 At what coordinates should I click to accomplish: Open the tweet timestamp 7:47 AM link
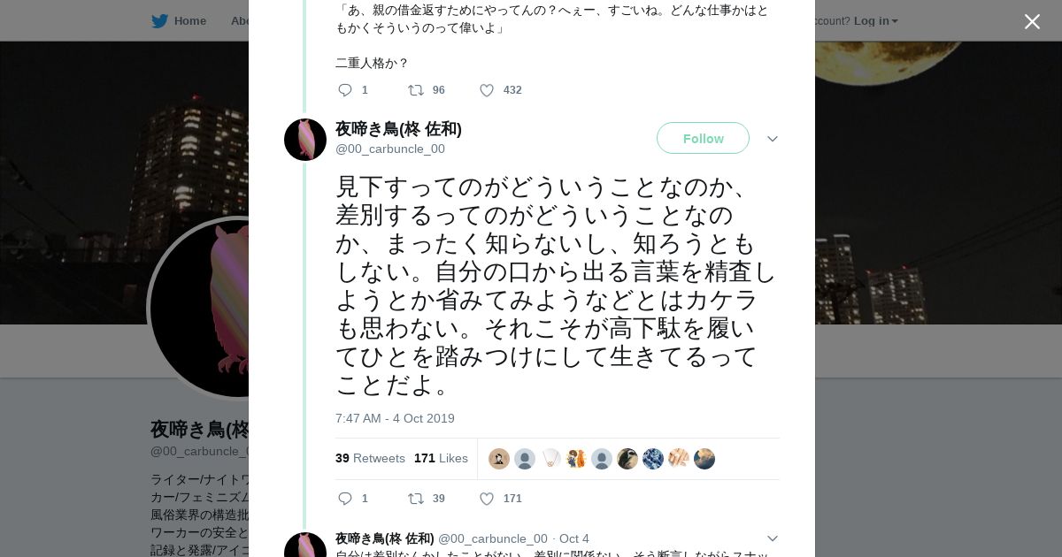(395, 418)
